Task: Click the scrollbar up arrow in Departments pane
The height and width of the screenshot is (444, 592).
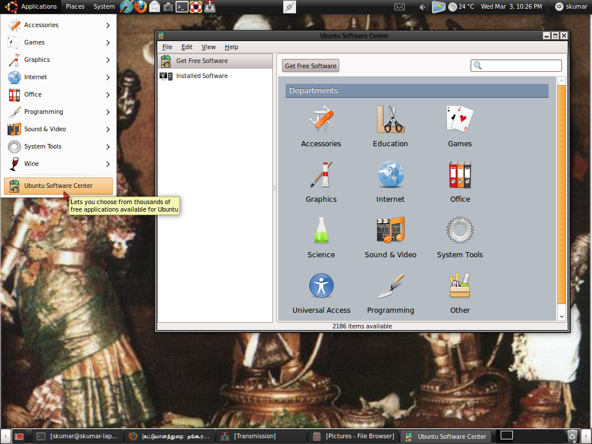Action: tap(561, 81)
